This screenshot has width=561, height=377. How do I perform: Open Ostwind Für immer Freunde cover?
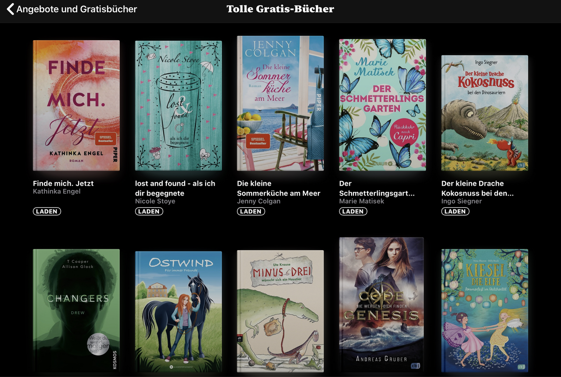[x=179, y=312]
